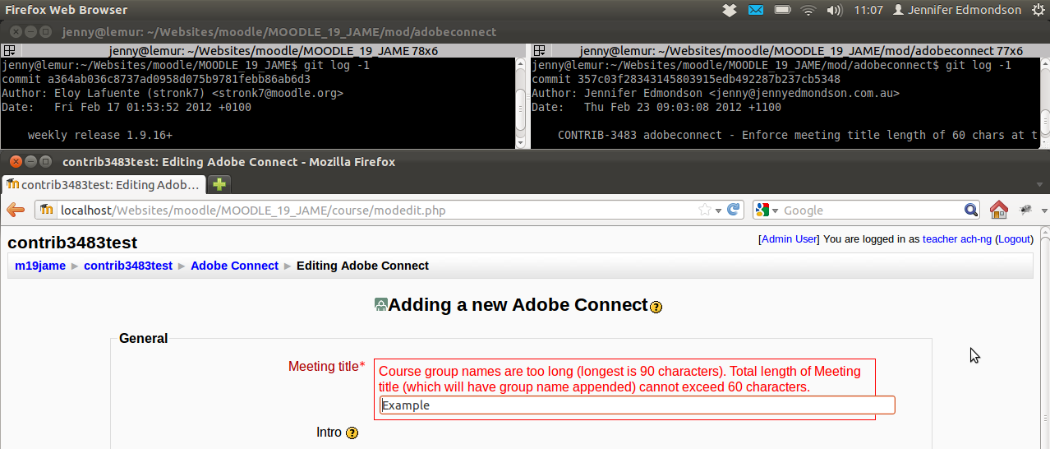Go to m19jame breadcrumb link

[40, 266]
